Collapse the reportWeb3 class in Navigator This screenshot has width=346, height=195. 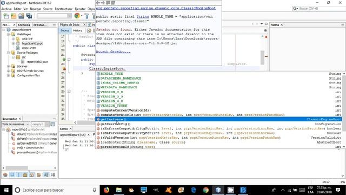[x=4, y=129]
